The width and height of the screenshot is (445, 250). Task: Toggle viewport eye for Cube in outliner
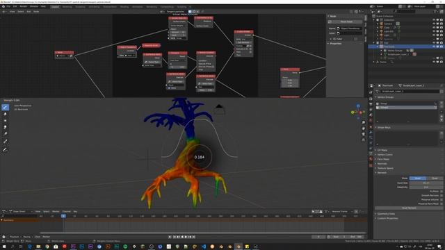(434, 28)
